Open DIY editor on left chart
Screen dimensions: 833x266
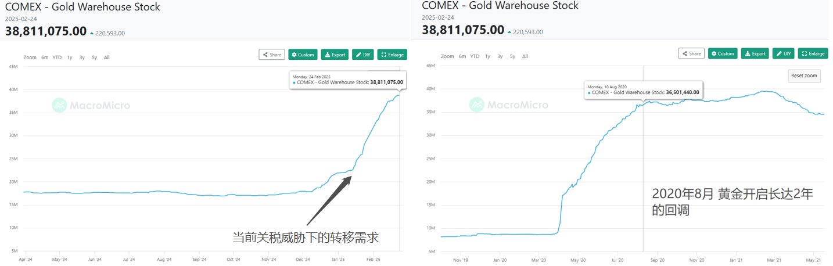point(363,55)
